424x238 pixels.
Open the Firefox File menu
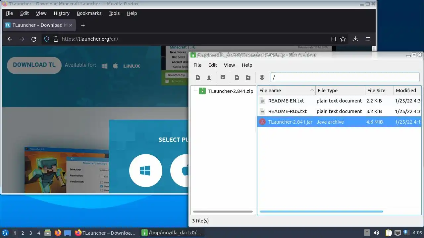[9, 13]
